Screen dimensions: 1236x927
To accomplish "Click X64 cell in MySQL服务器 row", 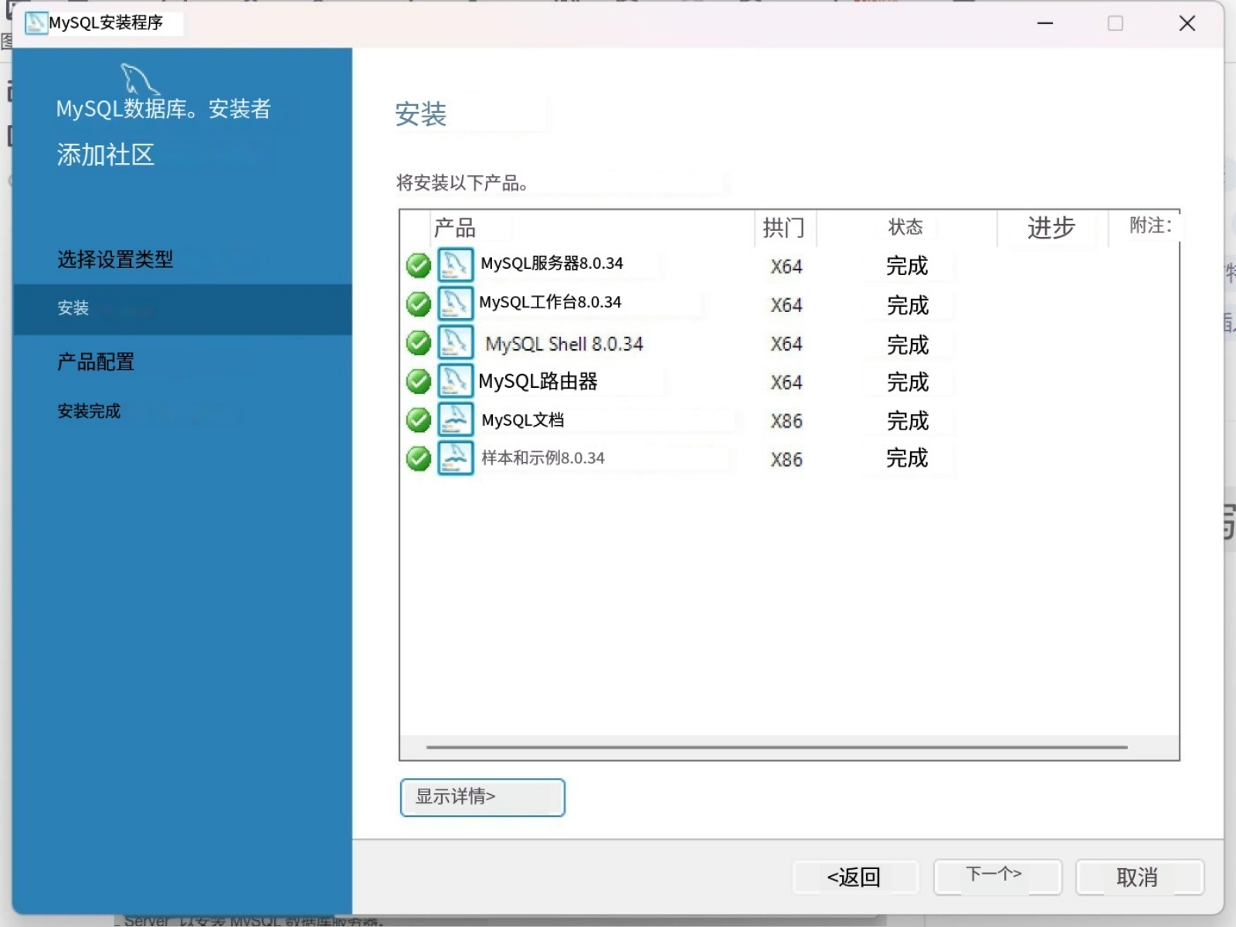I will pyautogui.click(x=786, y=267).
